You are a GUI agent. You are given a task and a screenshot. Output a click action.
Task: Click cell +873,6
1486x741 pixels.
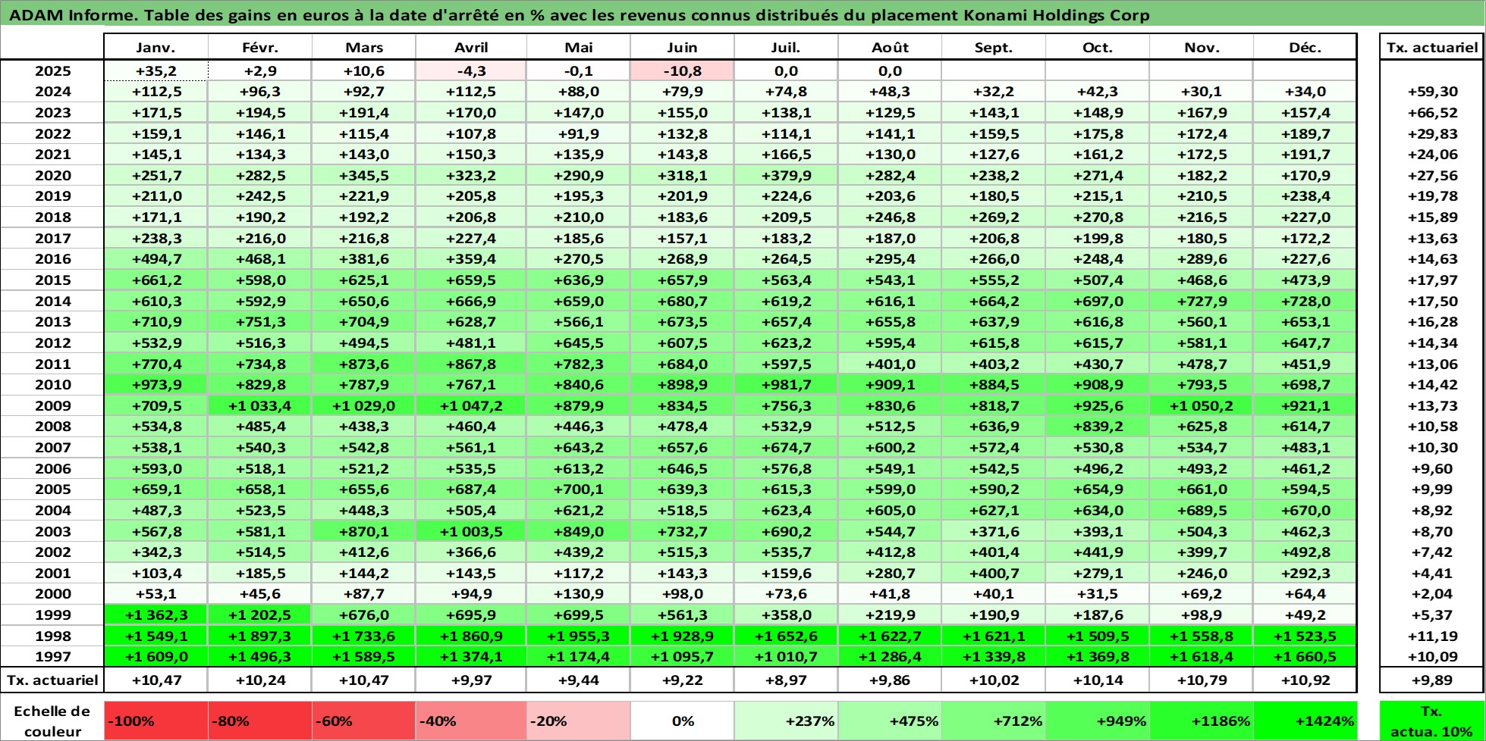364,364
